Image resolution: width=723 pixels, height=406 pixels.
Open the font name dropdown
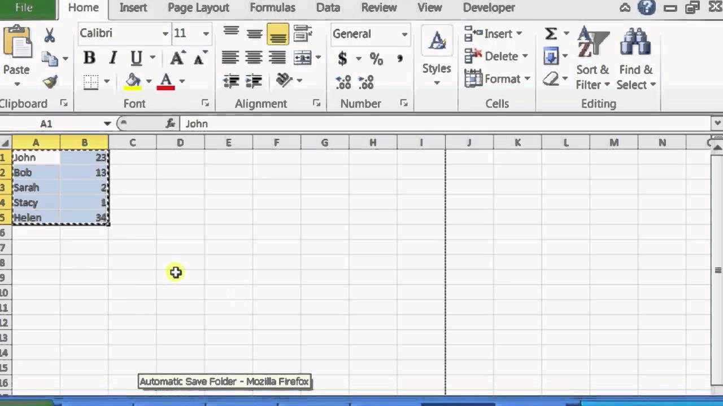pyautogui.click(x=165, y=34)
